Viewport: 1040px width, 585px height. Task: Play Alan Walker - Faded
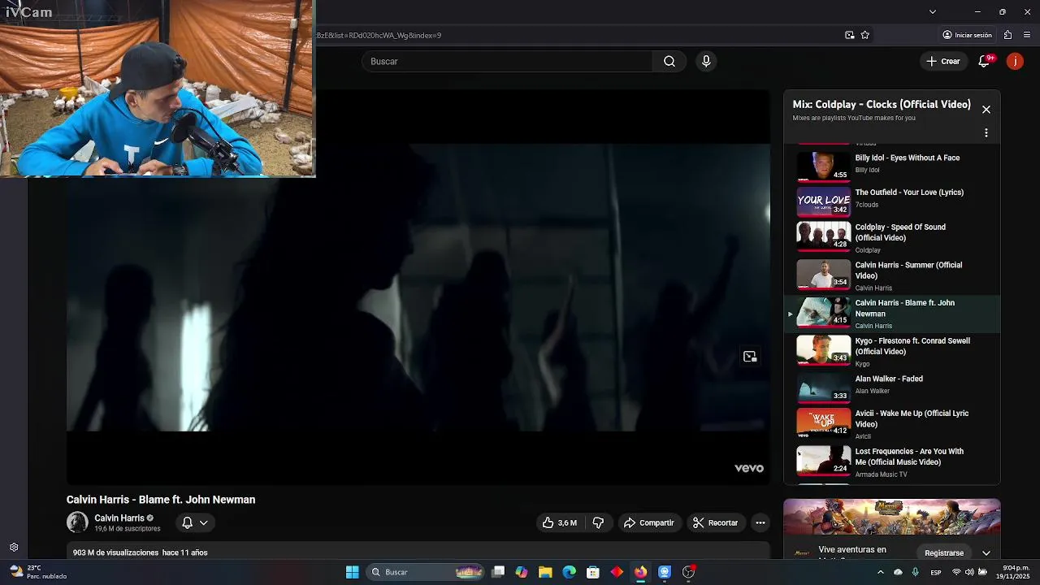coord(892,387)
